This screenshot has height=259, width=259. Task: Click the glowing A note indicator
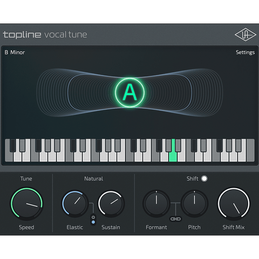click(x=129, y=92)
